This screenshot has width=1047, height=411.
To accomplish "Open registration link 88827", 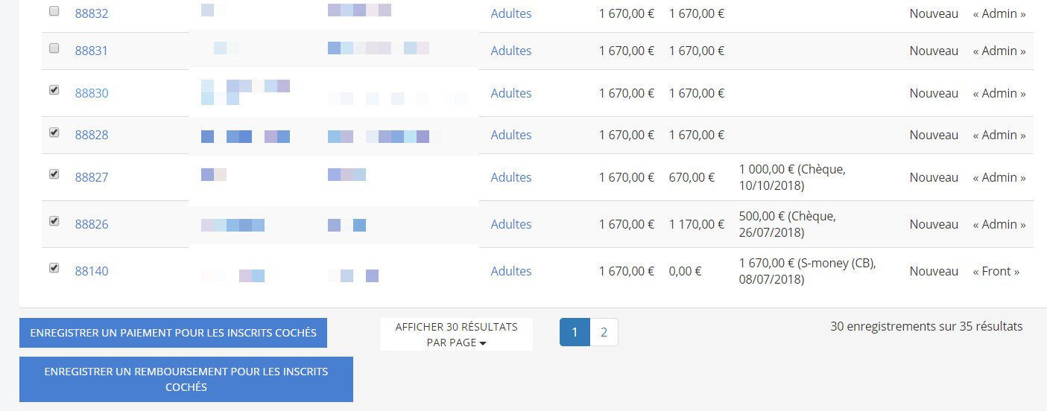I will [x=92, y=177].
